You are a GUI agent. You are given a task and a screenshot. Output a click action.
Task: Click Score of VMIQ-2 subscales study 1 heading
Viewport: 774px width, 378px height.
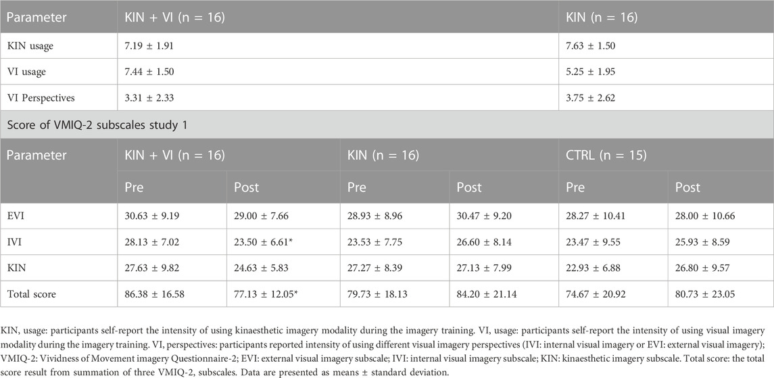pyautogui.click(x=97, y=125)
